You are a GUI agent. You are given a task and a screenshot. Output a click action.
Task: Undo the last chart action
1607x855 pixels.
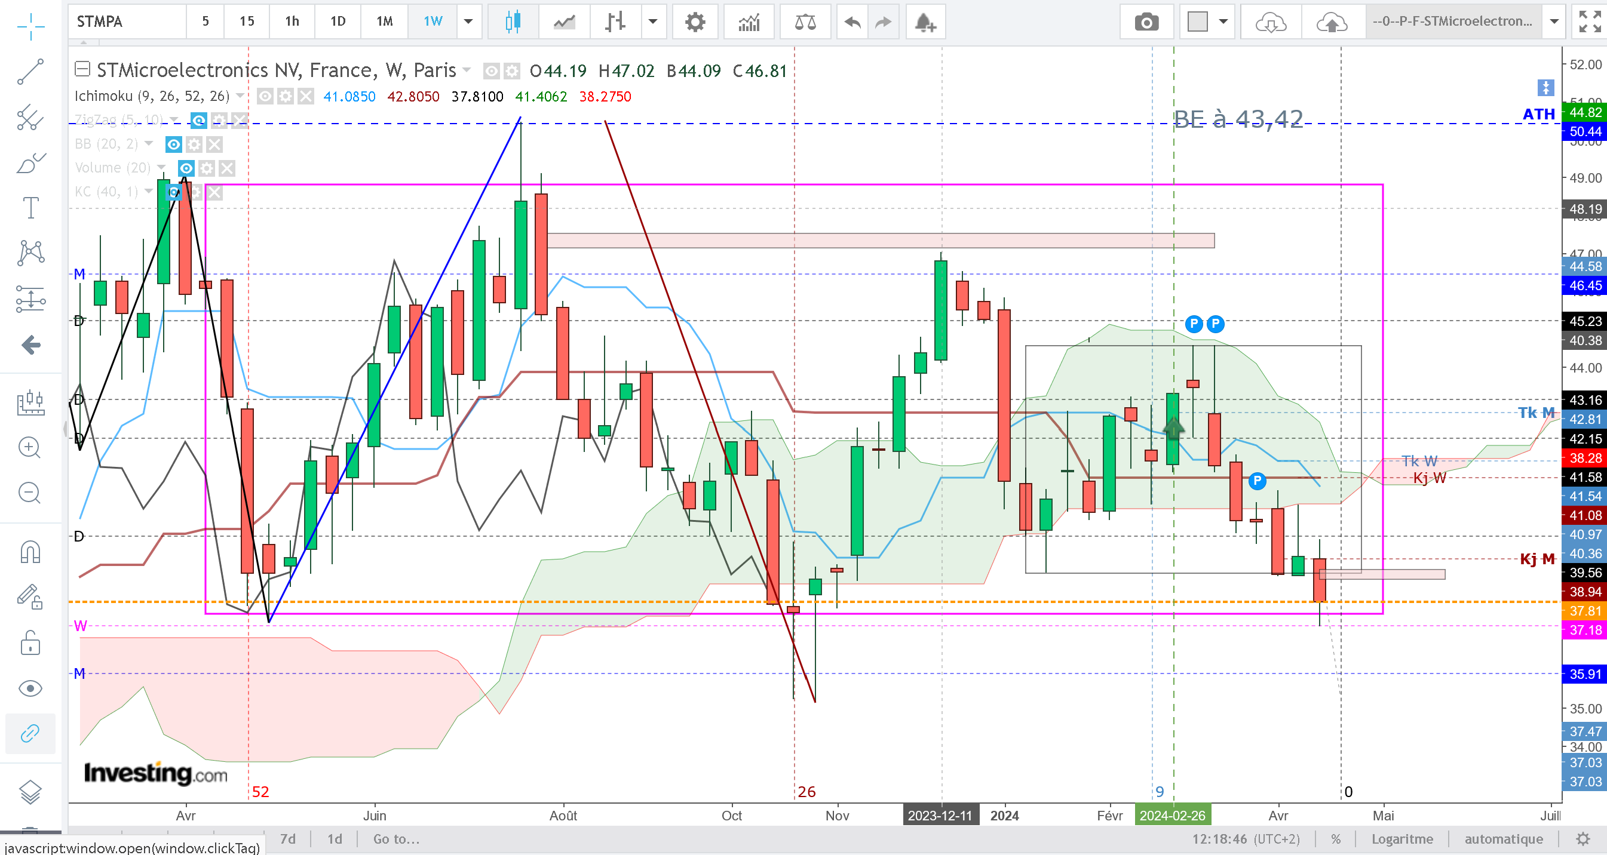tap(852, 22)
